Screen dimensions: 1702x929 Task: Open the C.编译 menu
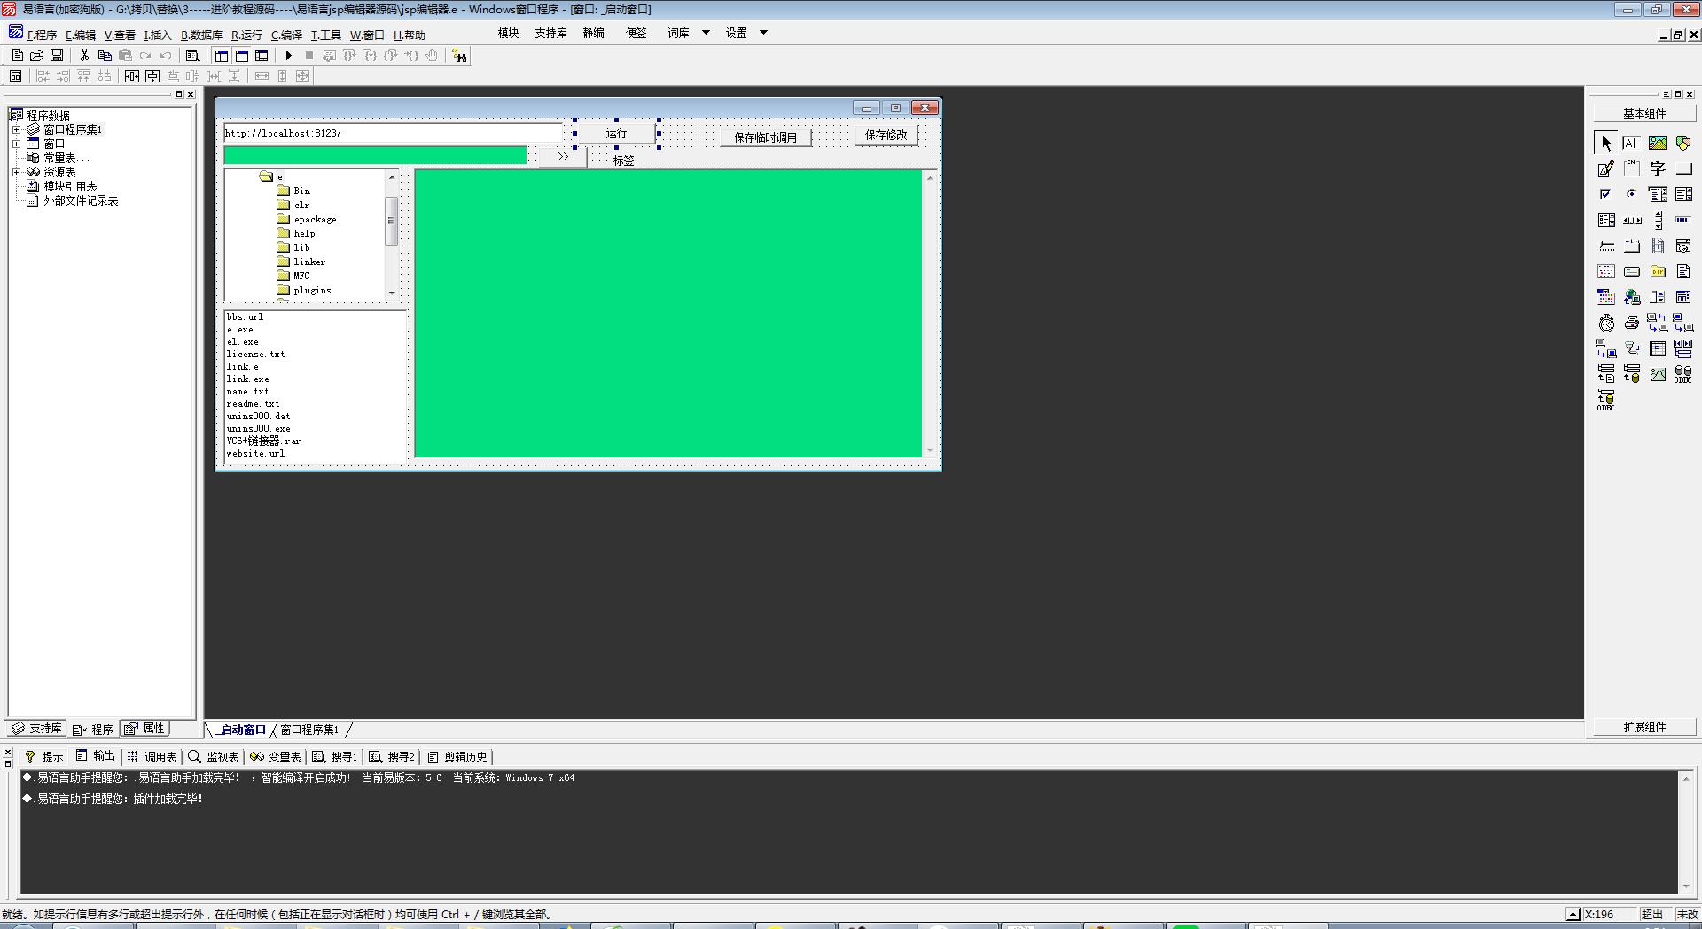click(x=286, y=35)
